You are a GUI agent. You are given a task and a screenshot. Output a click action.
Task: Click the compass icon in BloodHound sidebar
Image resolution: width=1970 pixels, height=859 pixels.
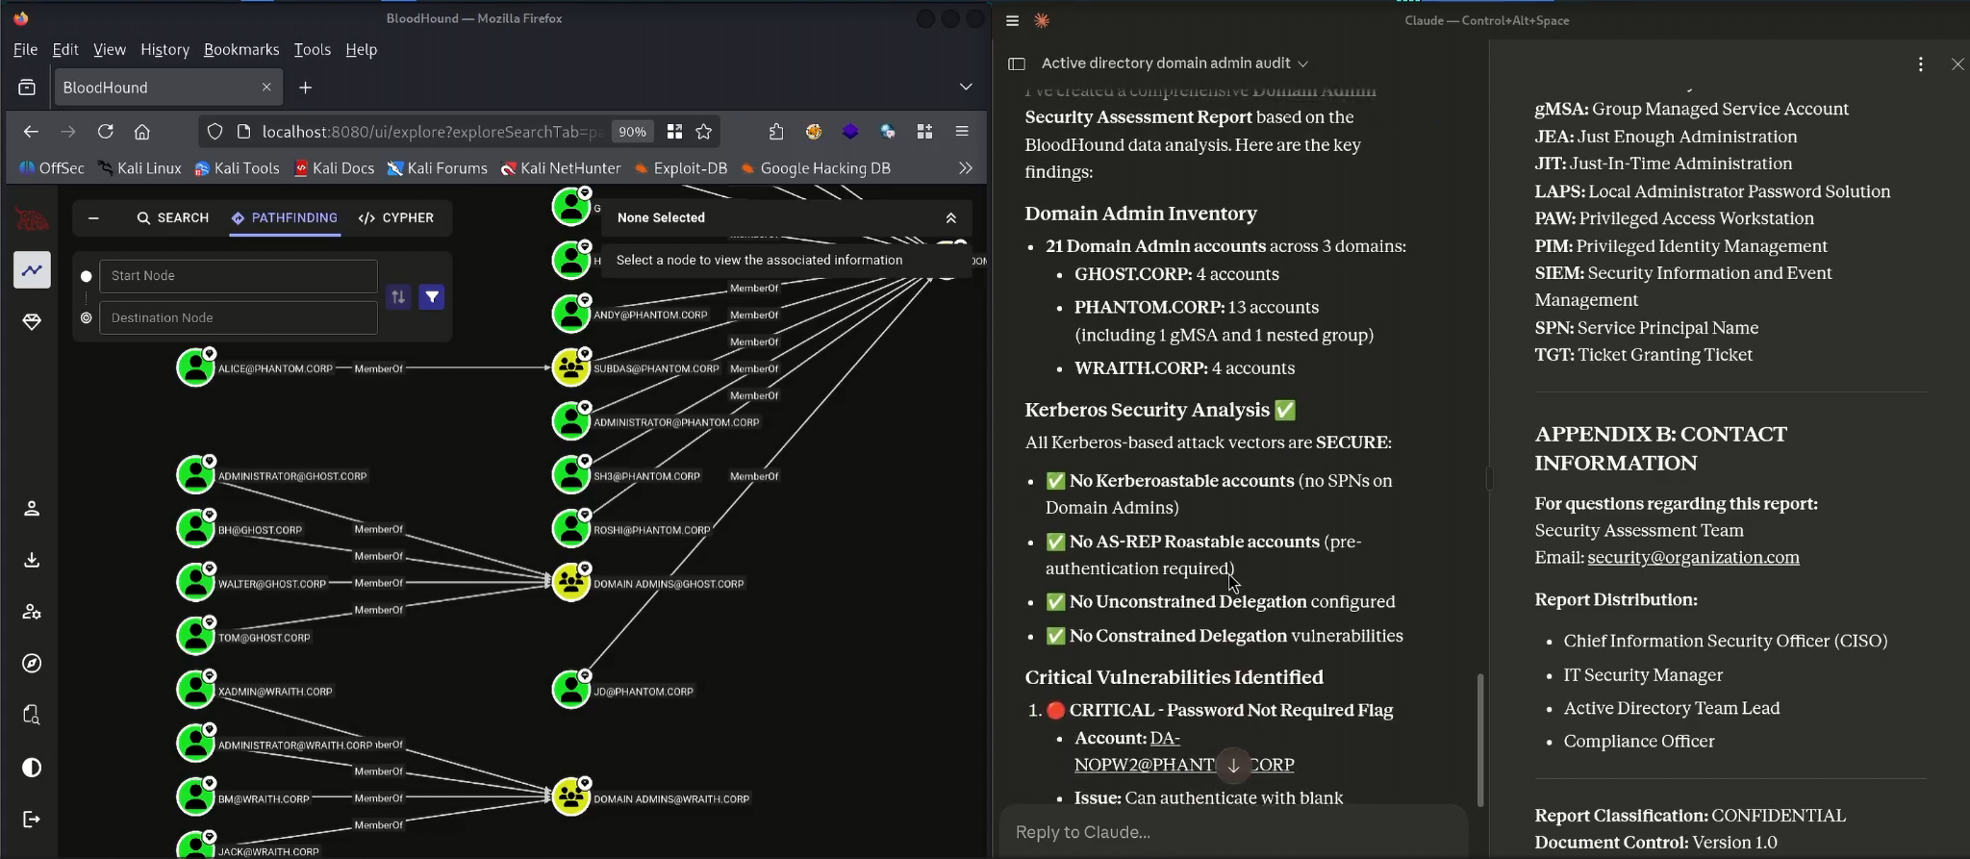[x=32, y=664]
